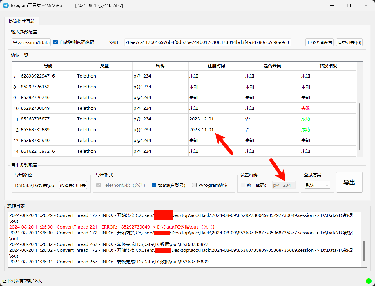
Task: Click the unified password field p@1234
Action: 283,185
